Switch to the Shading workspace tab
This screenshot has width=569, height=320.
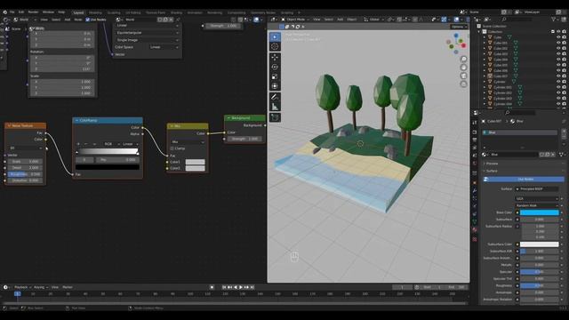pos(176,12)
